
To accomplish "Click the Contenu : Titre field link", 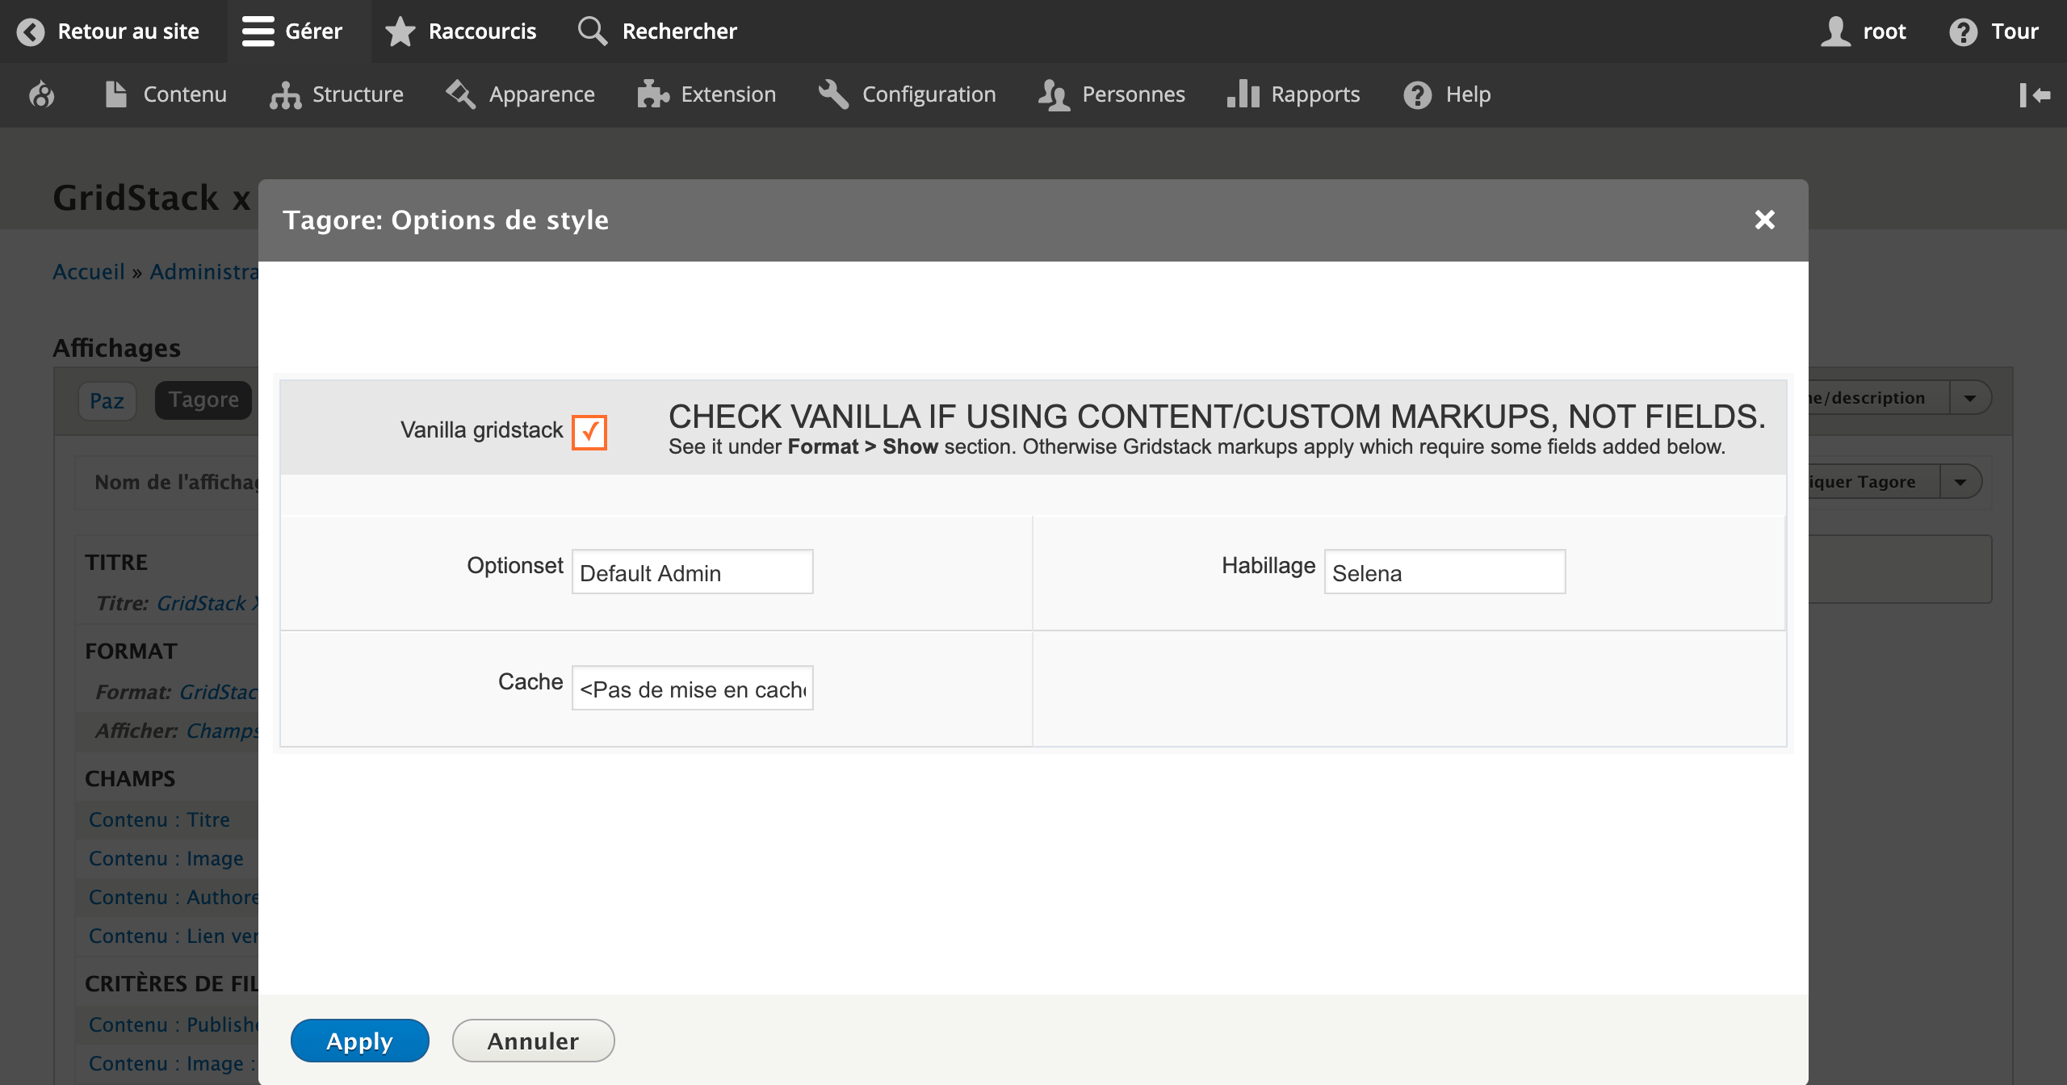I will pos(159,819).
